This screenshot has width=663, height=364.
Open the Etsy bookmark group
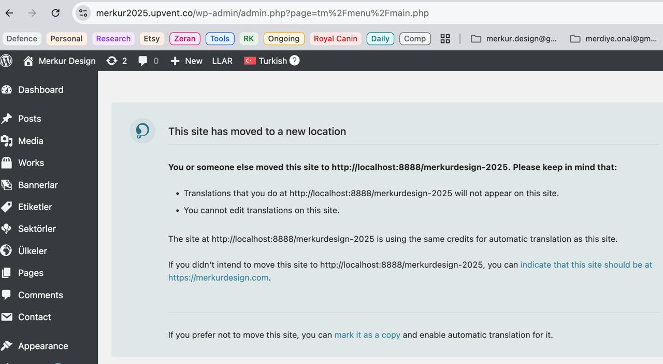[x=152, y=39]
